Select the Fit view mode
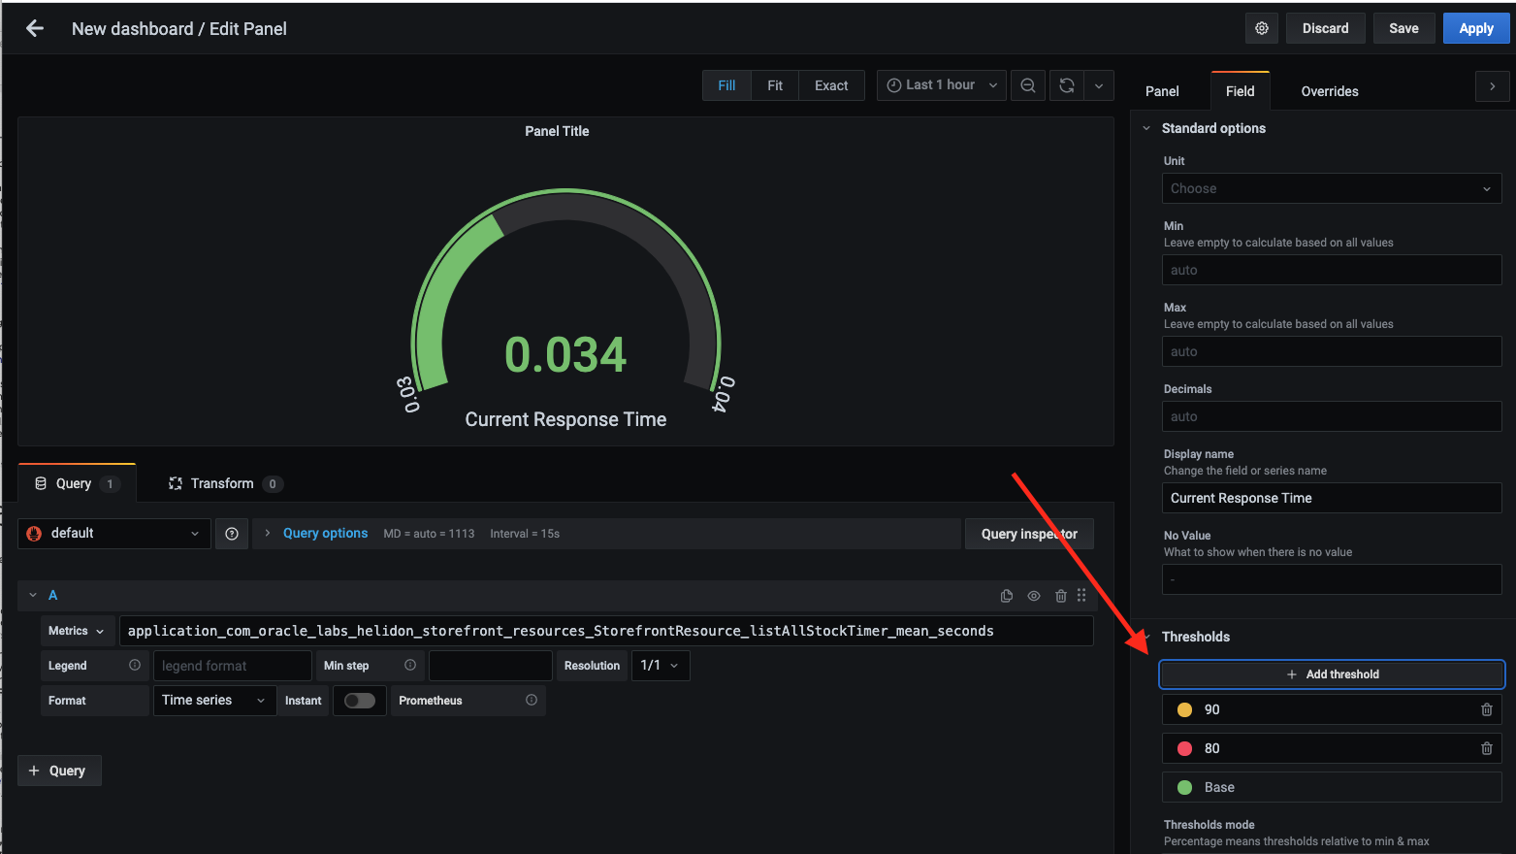Screen dimensions: 1516x854 pyautogui.click(x=775, y=85)
